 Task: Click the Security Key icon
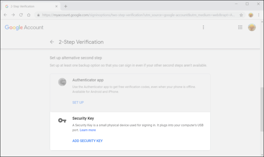[x=62, y=120]
